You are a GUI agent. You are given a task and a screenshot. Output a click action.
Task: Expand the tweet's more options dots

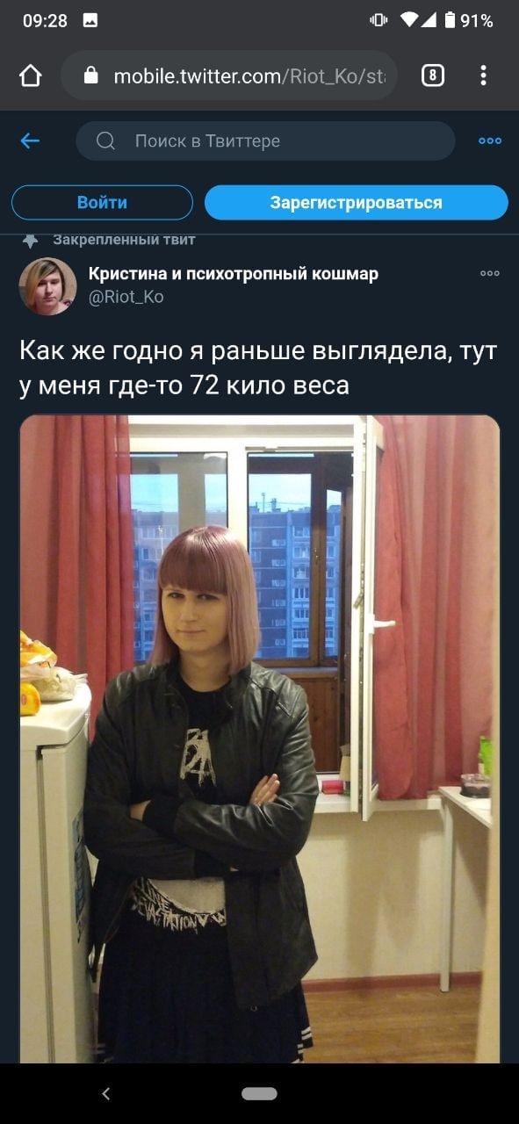click(490, 273)
